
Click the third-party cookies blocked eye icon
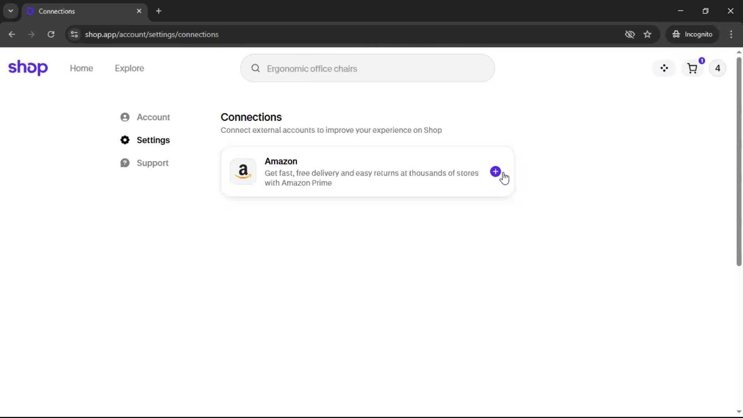point(630,34)
